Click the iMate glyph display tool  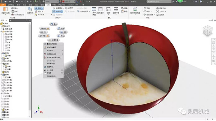pos(18,15)
